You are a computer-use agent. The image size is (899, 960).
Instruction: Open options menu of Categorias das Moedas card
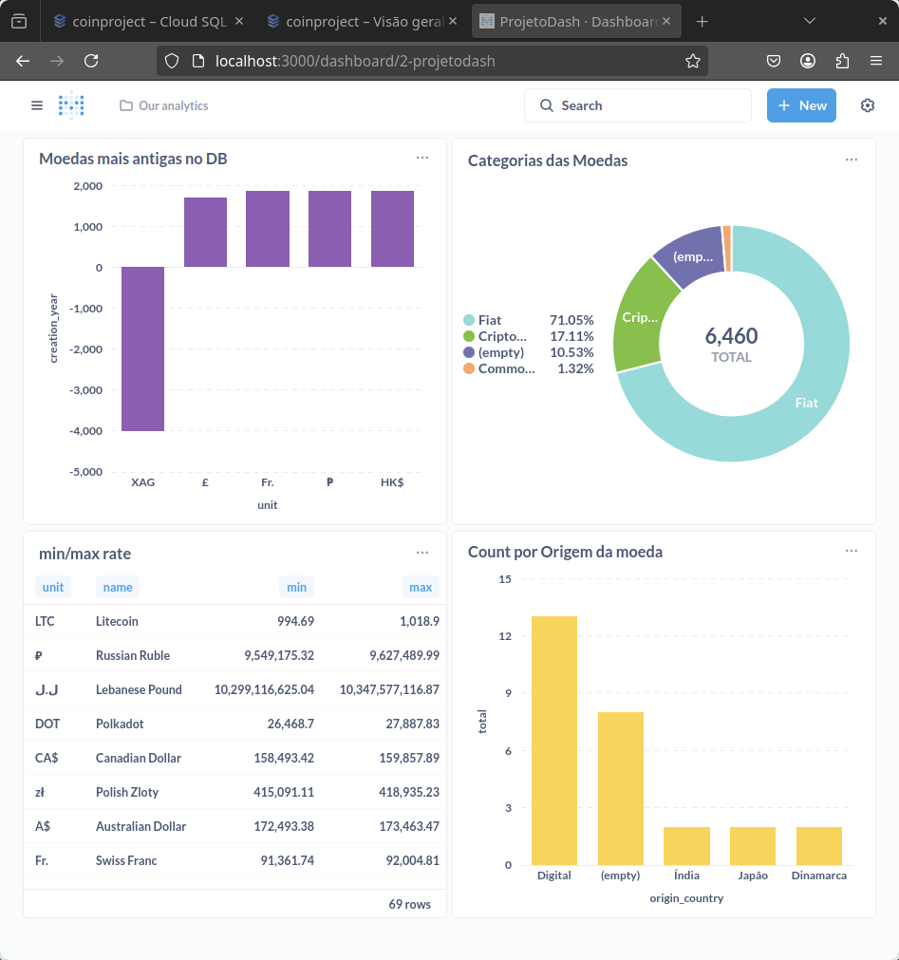pyautogui.click(x=852, y=160)
